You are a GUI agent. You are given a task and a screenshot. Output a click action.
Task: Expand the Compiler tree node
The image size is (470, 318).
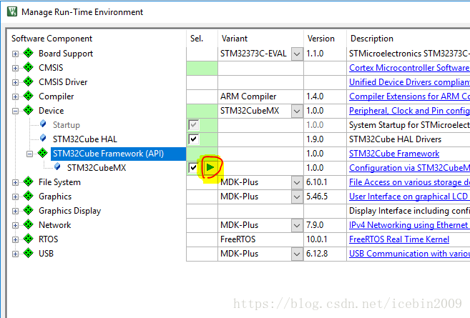(15, 96)
